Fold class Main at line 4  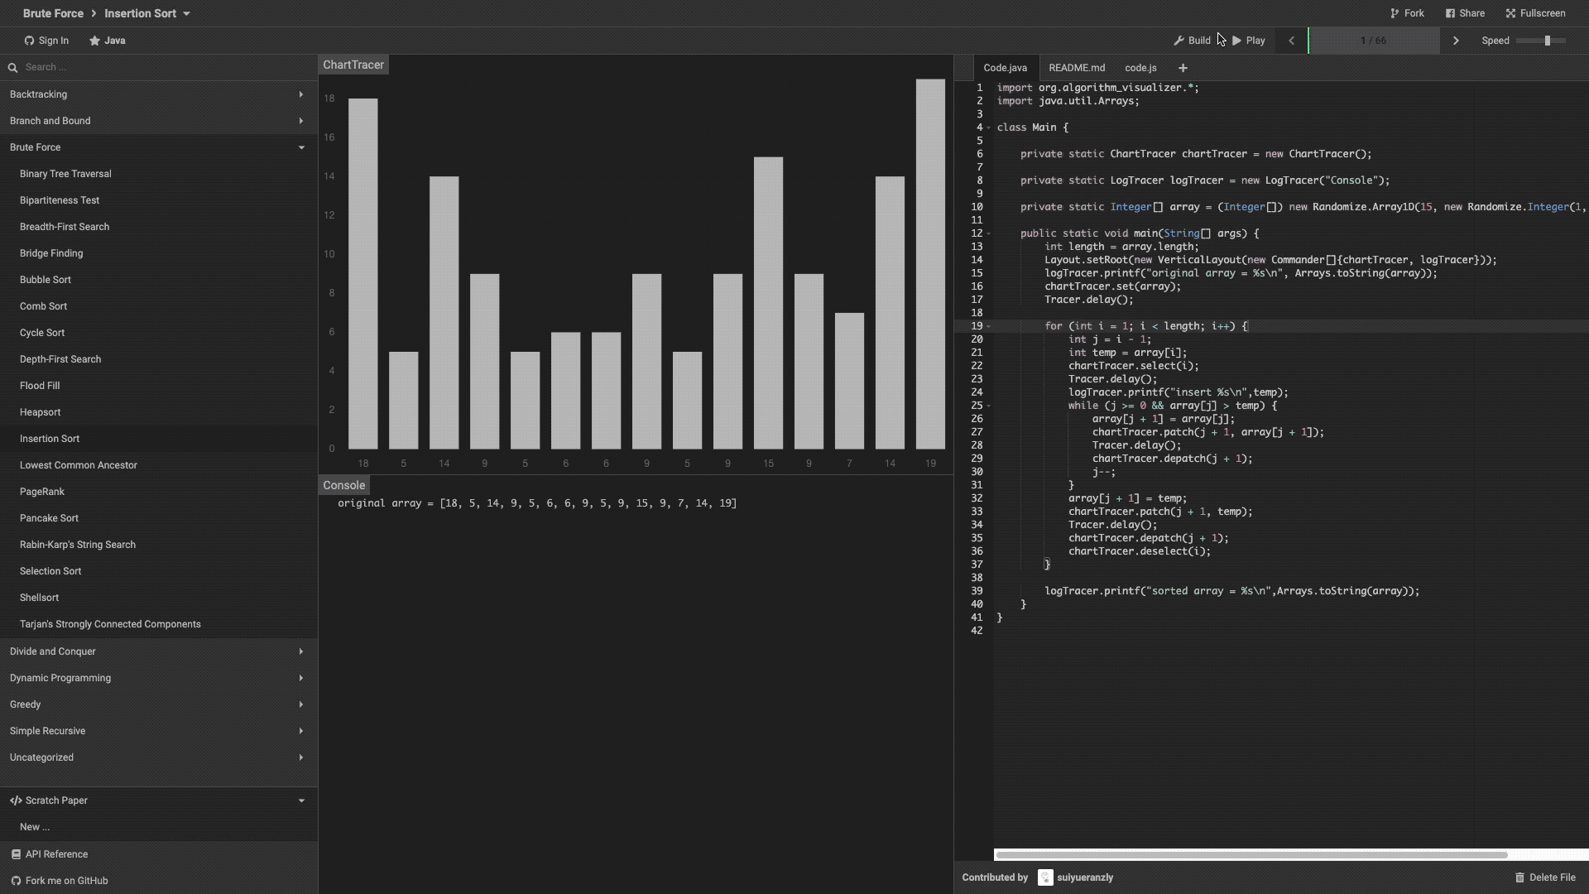(988, 127)
